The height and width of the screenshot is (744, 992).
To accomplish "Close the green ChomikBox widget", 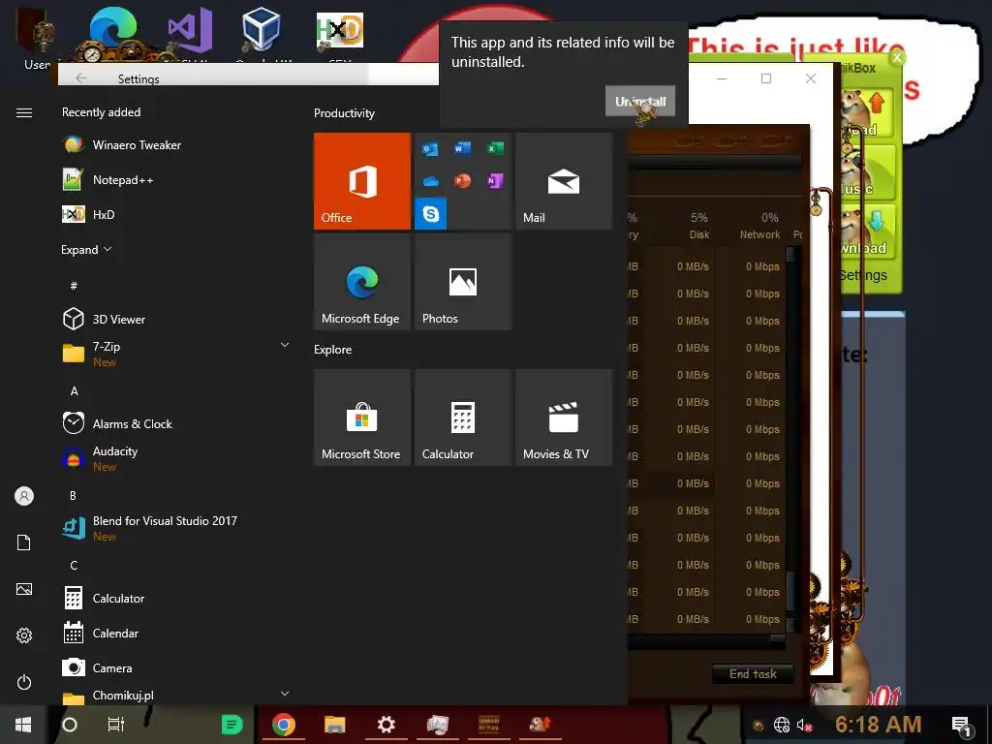I will 896,57.
